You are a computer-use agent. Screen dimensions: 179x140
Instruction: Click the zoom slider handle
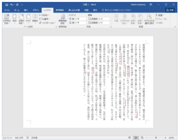(156, 138)
